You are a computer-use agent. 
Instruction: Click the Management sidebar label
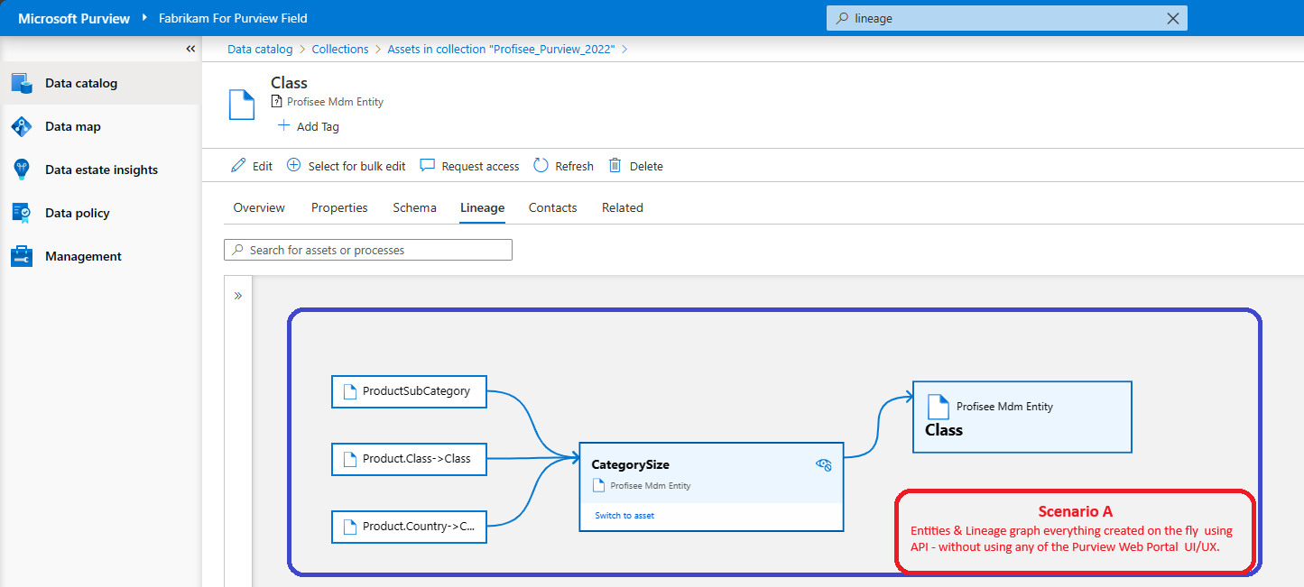[83, 256]
